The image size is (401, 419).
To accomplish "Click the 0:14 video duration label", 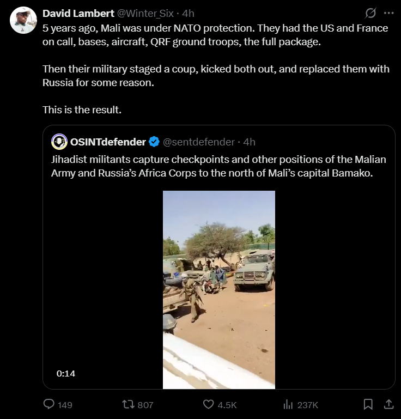I will click(65, 373).
